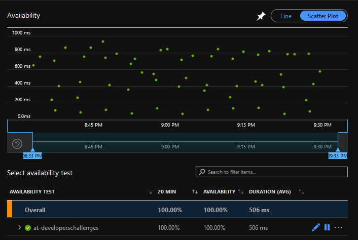Select the Scatter Plot view

pos(323,16)
